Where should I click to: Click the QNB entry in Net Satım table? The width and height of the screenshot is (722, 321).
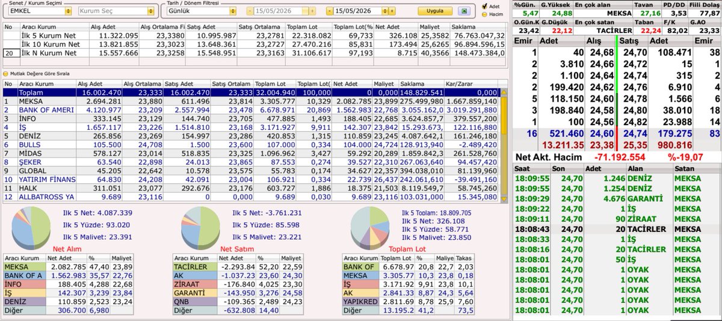pyautogui.click(x=194, y=302)
